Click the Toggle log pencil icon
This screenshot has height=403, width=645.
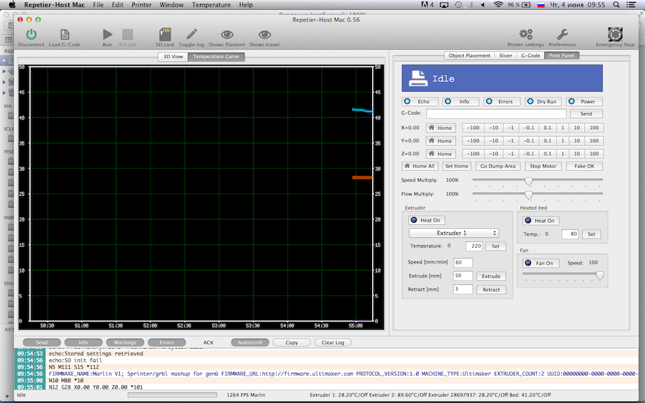(x=192, y=35)
